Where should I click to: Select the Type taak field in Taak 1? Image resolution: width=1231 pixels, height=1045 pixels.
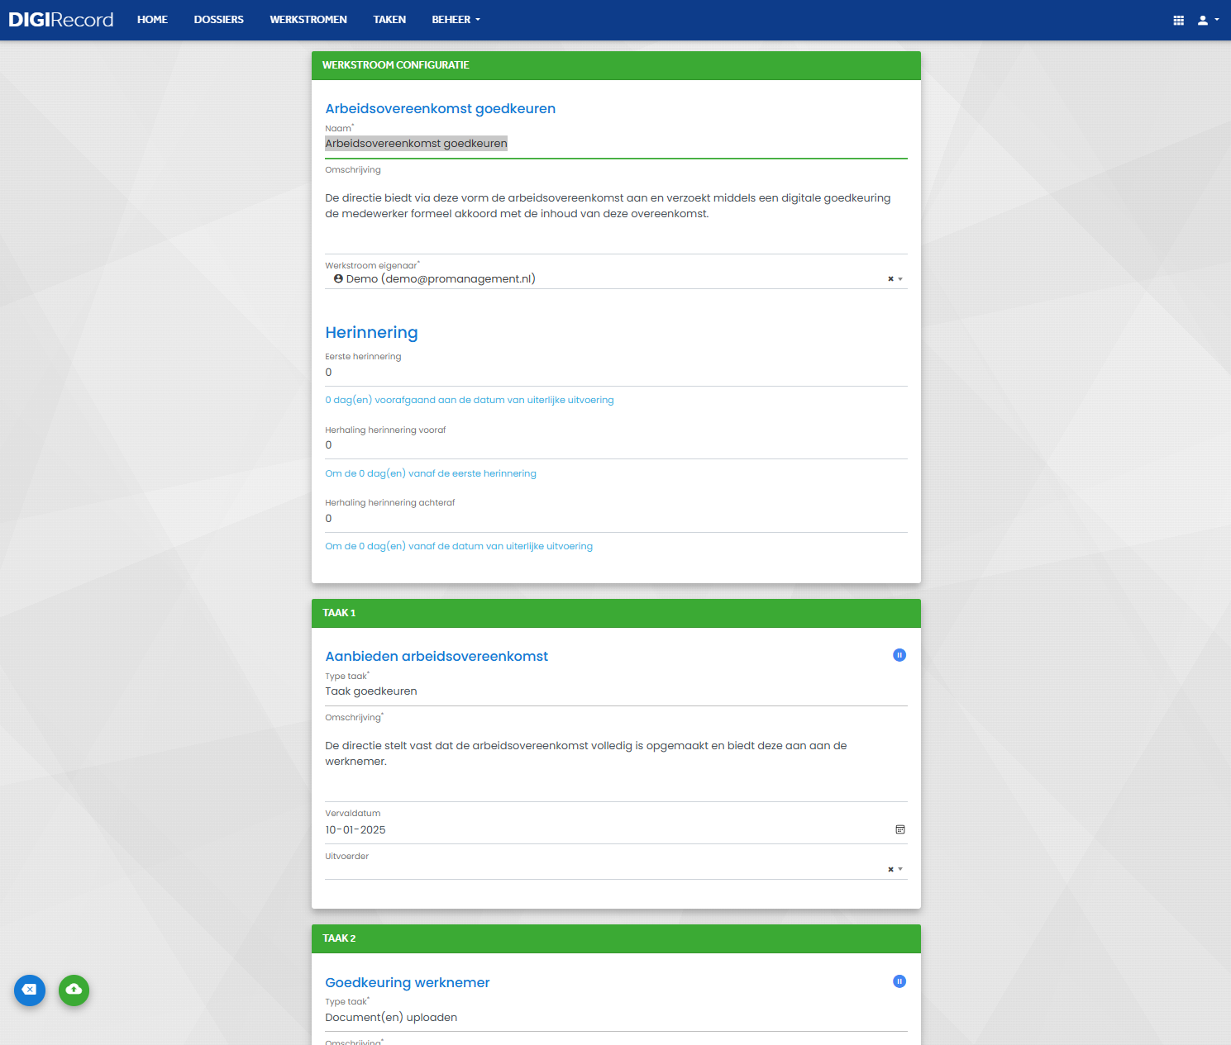pyautogui.click(x=616, y=691)
